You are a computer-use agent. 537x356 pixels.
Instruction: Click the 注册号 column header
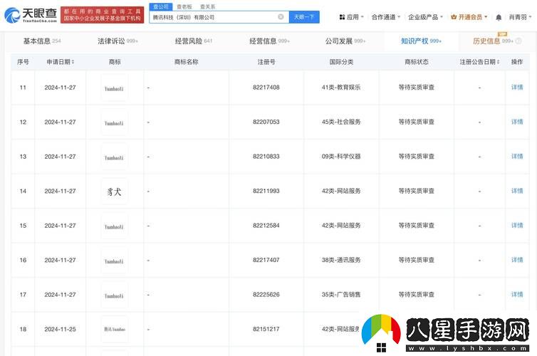point(266,62)
